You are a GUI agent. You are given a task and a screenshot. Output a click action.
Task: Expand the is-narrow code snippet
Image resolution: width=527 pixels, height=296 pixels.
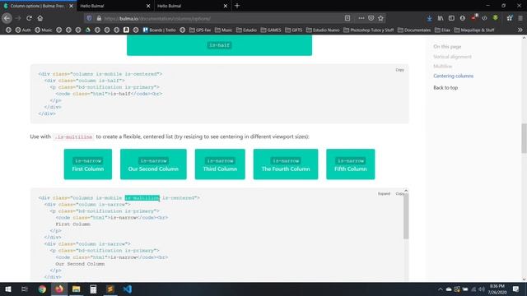tap(384, 194)
